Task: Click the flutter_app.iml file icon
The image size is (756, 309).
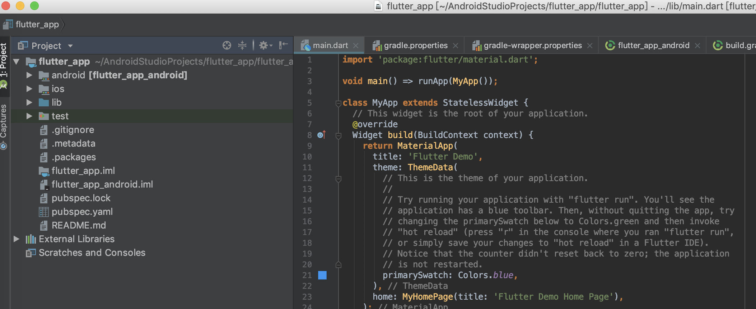Action: (x=44, y=171)
